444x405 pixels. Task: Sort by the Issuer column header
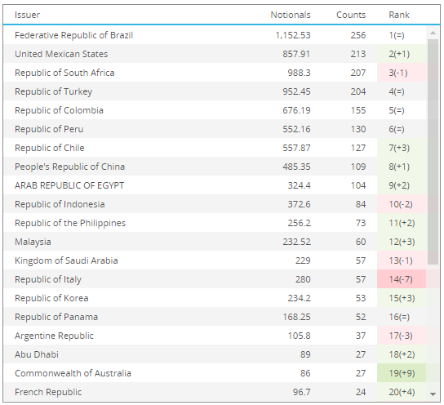coord(27,15)
